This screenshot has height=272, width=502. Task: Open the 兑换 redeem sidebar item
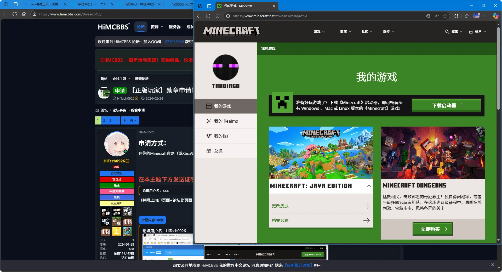pos(218,151)
